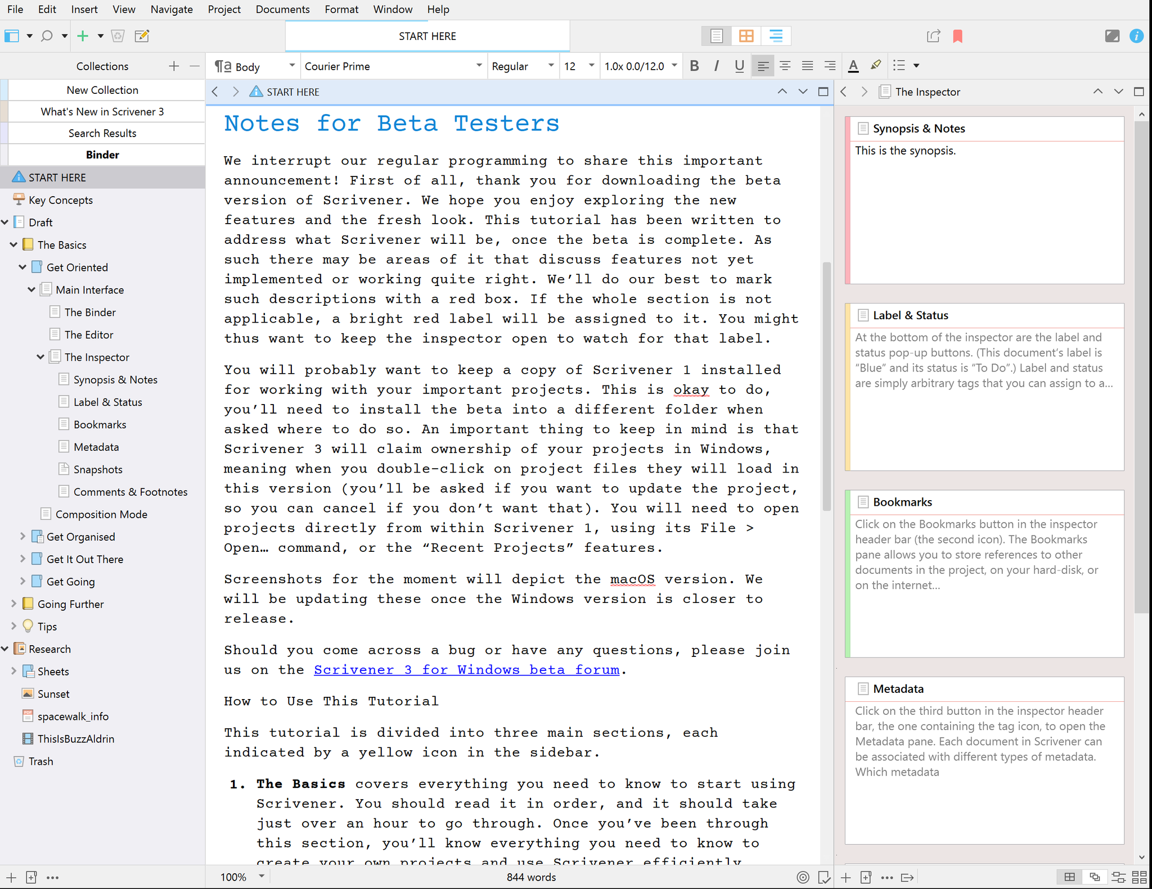The width and height of the screenshot is (1152, 889).
Task: Select the Snapshots binder item
Action: [98, 470]
